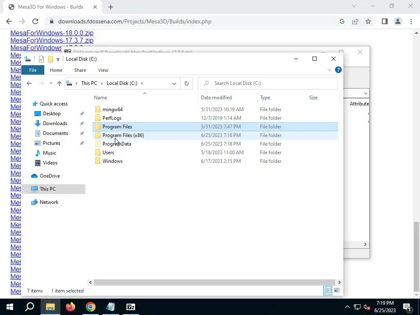Open Documents in navigation pane

(x=55, y=133)
